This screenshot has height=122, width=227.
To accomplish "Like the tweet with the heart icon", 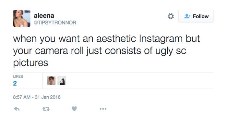I will click(x=74, y=109).
